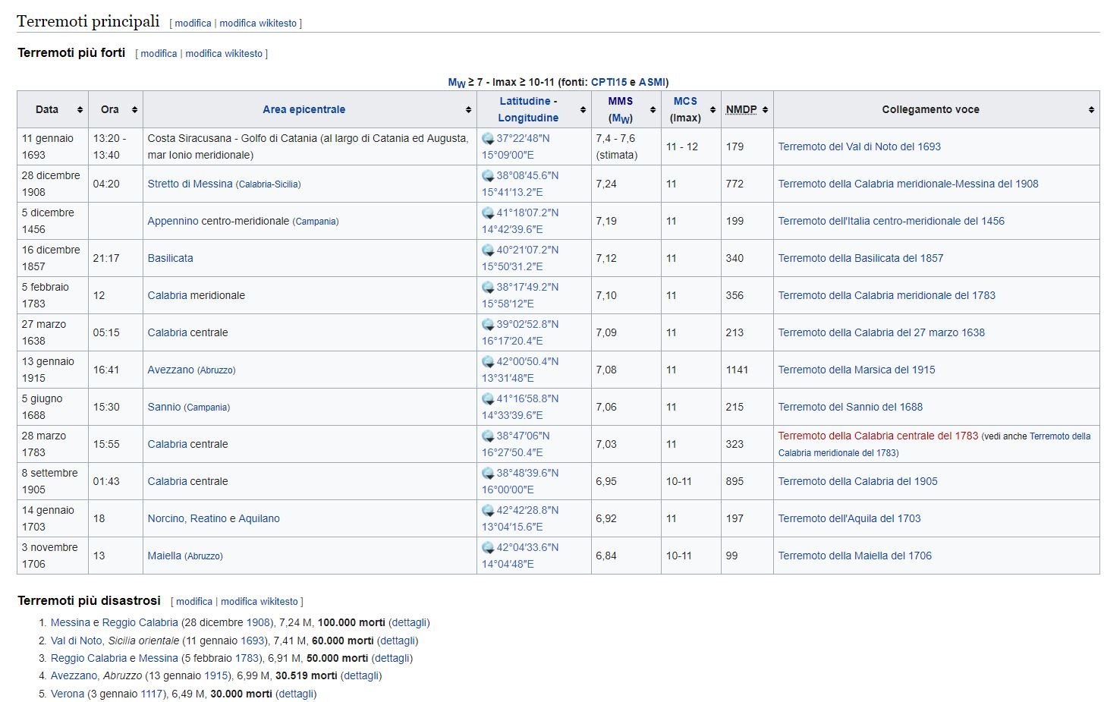The height and width of the screenshot is (702, 1104).
Task: Open Terremoto del Val di Noto del 1693
Action: (859, 146)
